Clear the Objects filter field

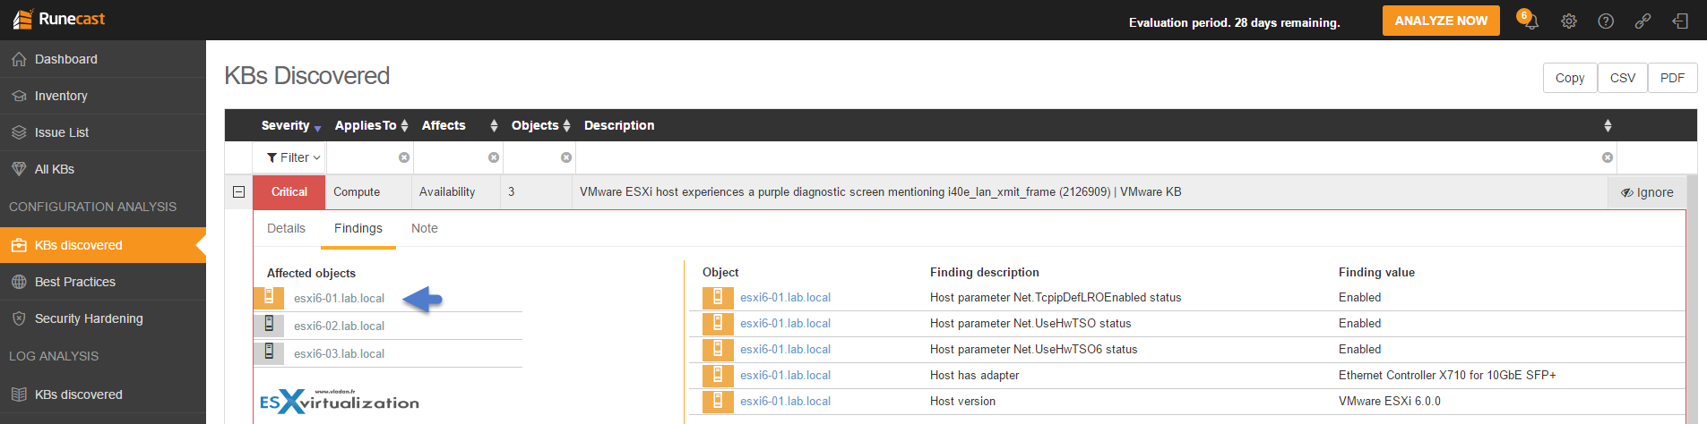pyautogui.click(x=566, y=157)
